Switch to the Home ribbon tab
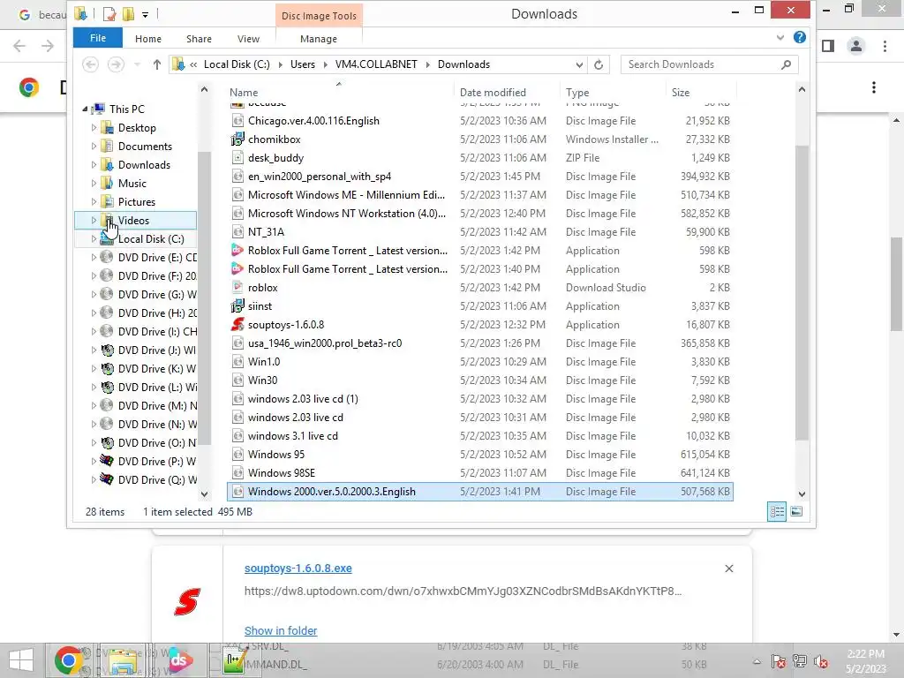904x678 pixels. pos(148,39)
